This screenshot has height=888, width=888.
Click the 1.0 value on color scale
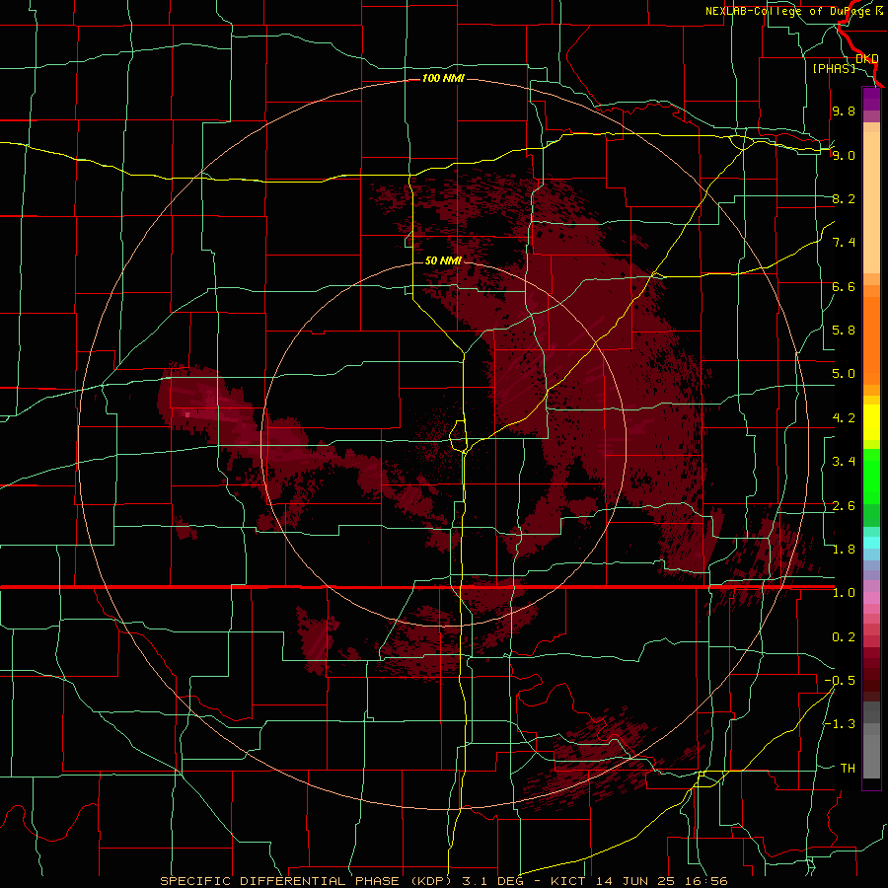pyautogui.click(x=844, y=593)
